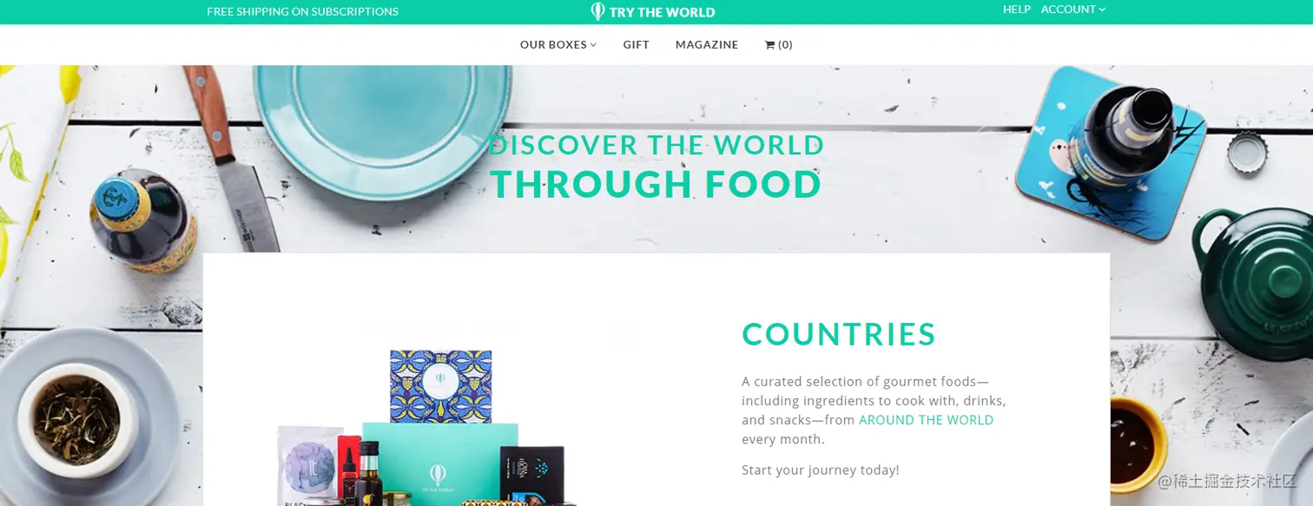1313x506 pixels.
Task: Expand the OUR BOXES dropdown chevron
Action: pos(594,45)
